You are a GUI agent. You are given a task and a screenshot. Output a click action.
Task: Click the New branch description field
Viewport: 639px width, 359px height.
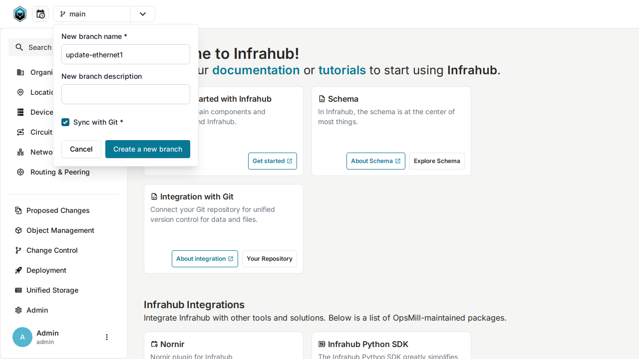[x=125, y=94]
